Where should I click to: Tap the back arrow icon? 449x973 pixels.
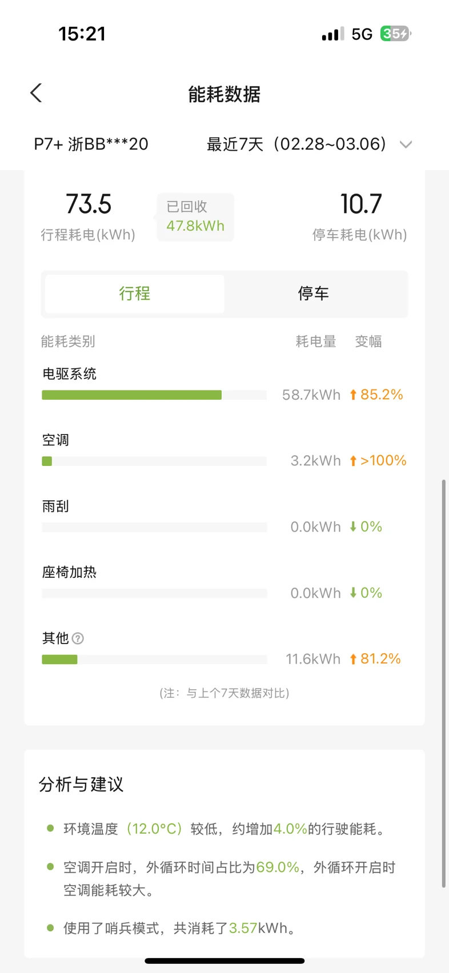tap(36, 93)
